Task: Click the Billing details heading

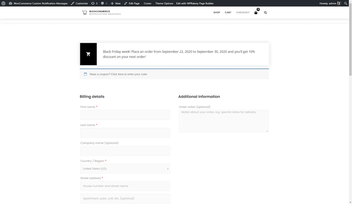Action: pyautogui.click(x=92, y=97)
